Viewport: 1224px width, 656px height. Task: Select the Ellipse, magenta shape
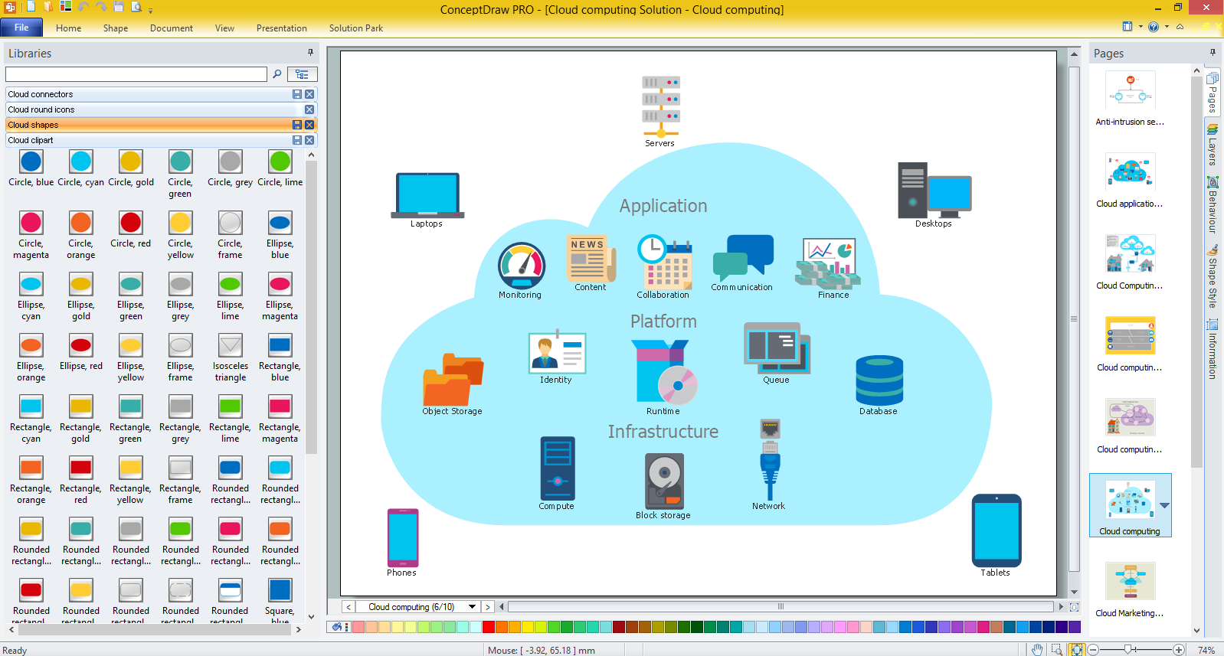(x=280, y=284)
